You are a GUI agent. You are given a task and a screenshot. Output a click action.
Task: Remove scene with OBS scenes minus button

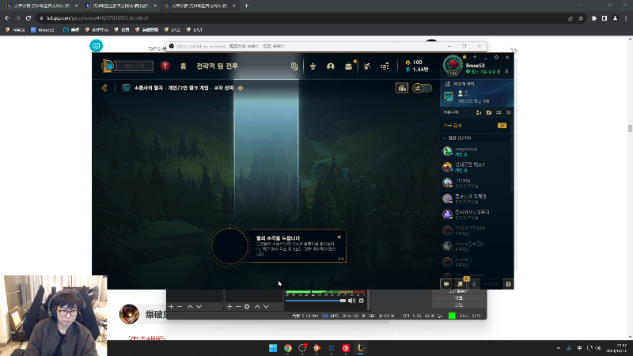(180, 307)
